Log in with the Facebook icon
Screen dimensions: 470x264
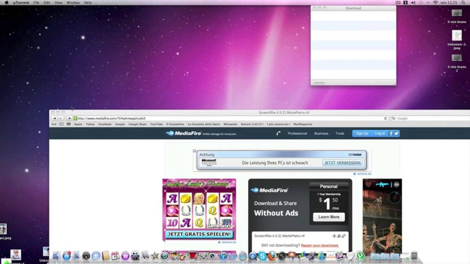click(x=391, y=133)
